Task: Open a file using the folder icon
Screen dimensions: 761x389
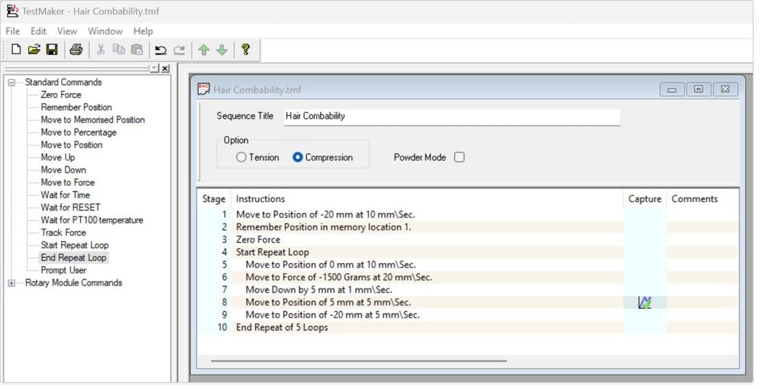Action: click(34, 49)
